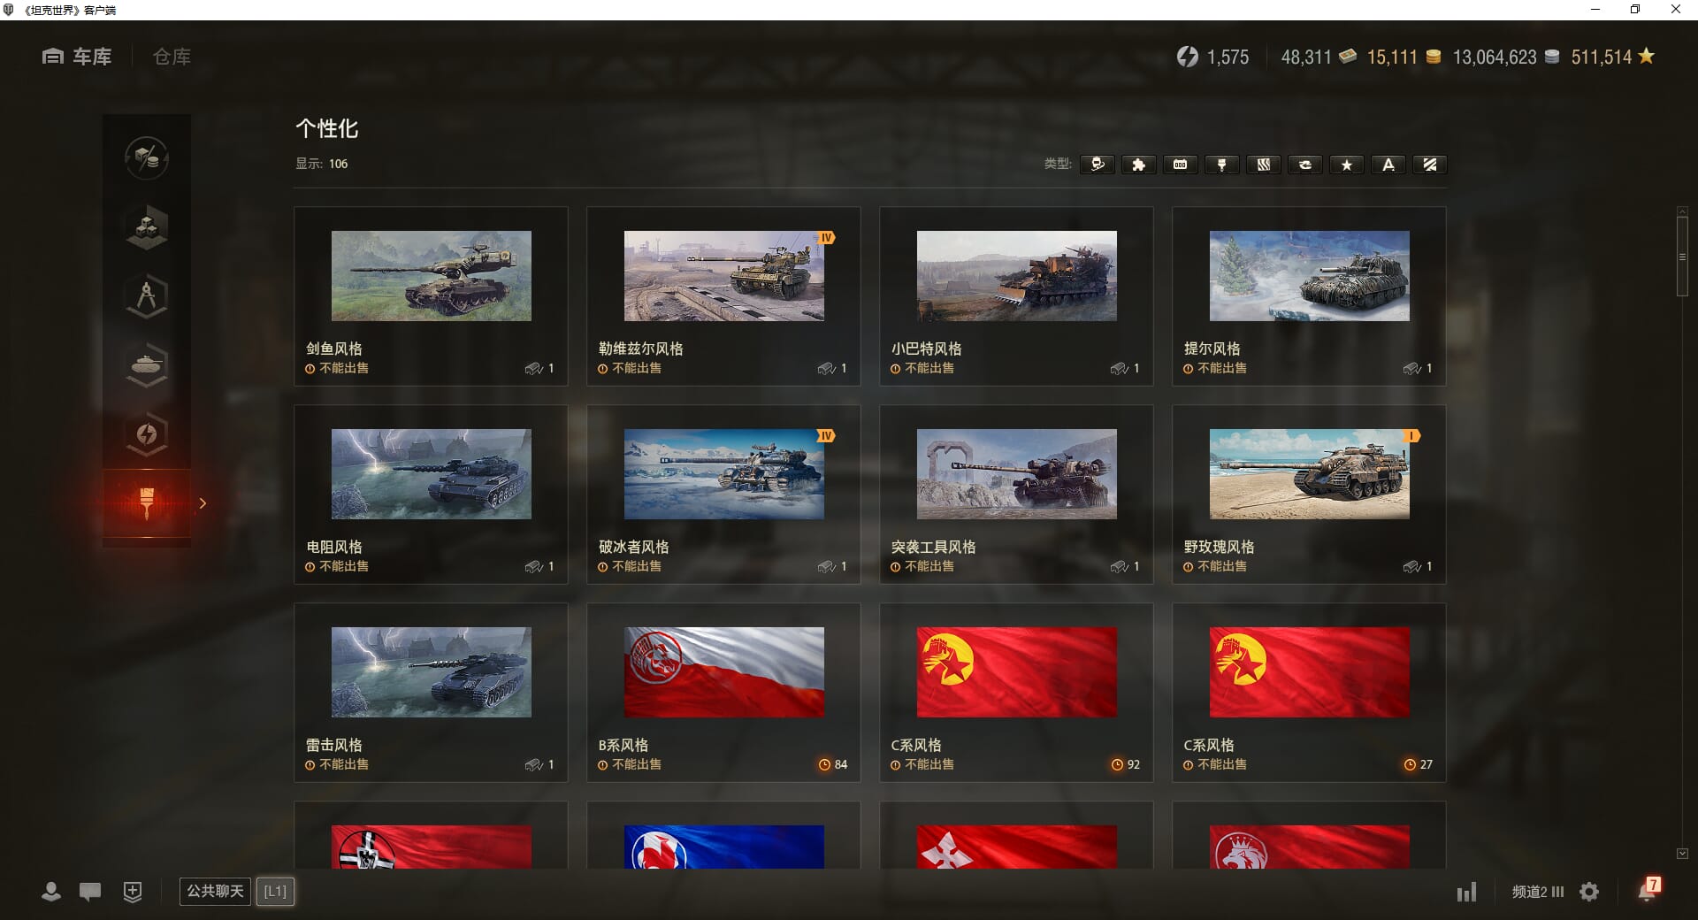Screen dimensions: 1698x920
Task: Click the server statistics bars icon
Action: point(1466,892)
